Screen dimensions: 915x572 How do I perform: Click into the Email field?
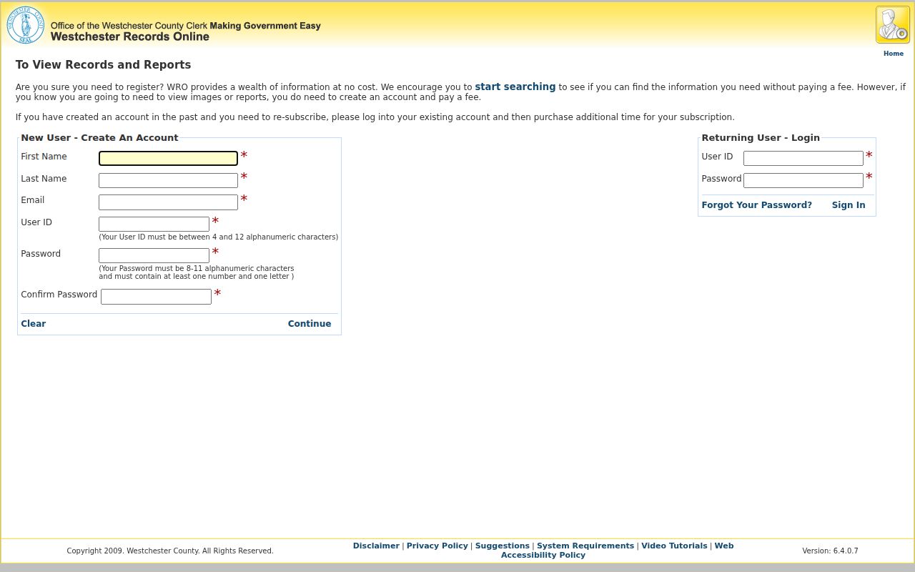(x=168, y=202)
